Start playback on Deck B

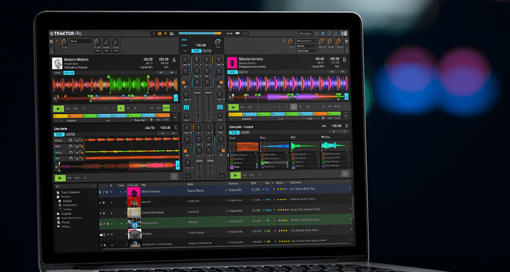point(233,108)
